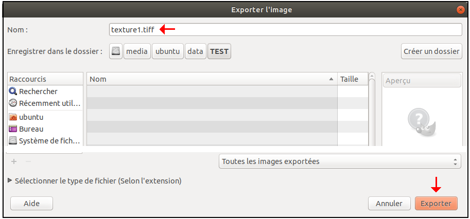
Task: Go to ubuntu path folder
Action: tap(167, 51)
